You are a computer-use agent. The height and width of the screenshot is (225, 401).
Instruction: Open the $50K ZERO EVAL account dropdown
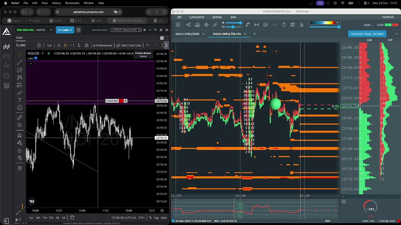[x=34, y=30]
